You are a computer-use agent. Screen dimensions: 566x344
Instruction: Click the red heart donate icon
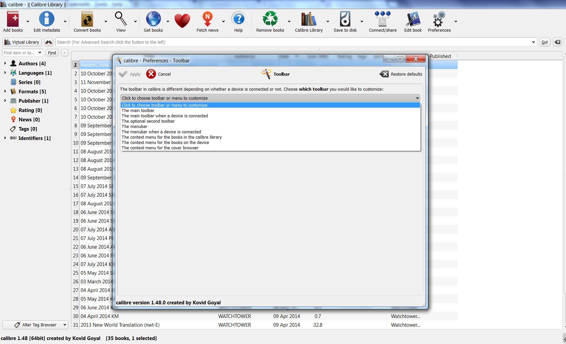[x=182, y=21]
